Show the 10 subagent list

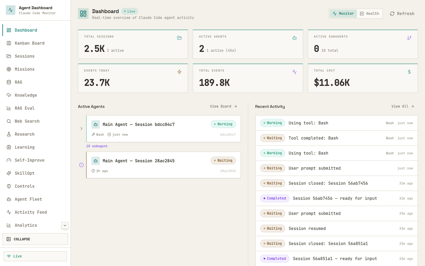coord(97,146)
